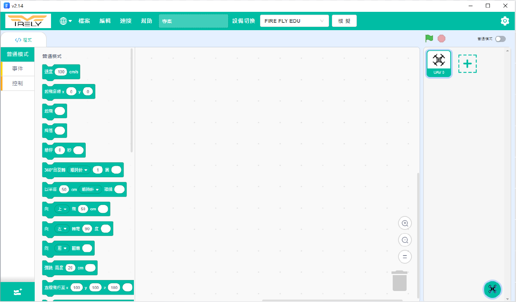
Task: Open the globe language dropdown
Action: pyautogui.click(x=65, y=21)
